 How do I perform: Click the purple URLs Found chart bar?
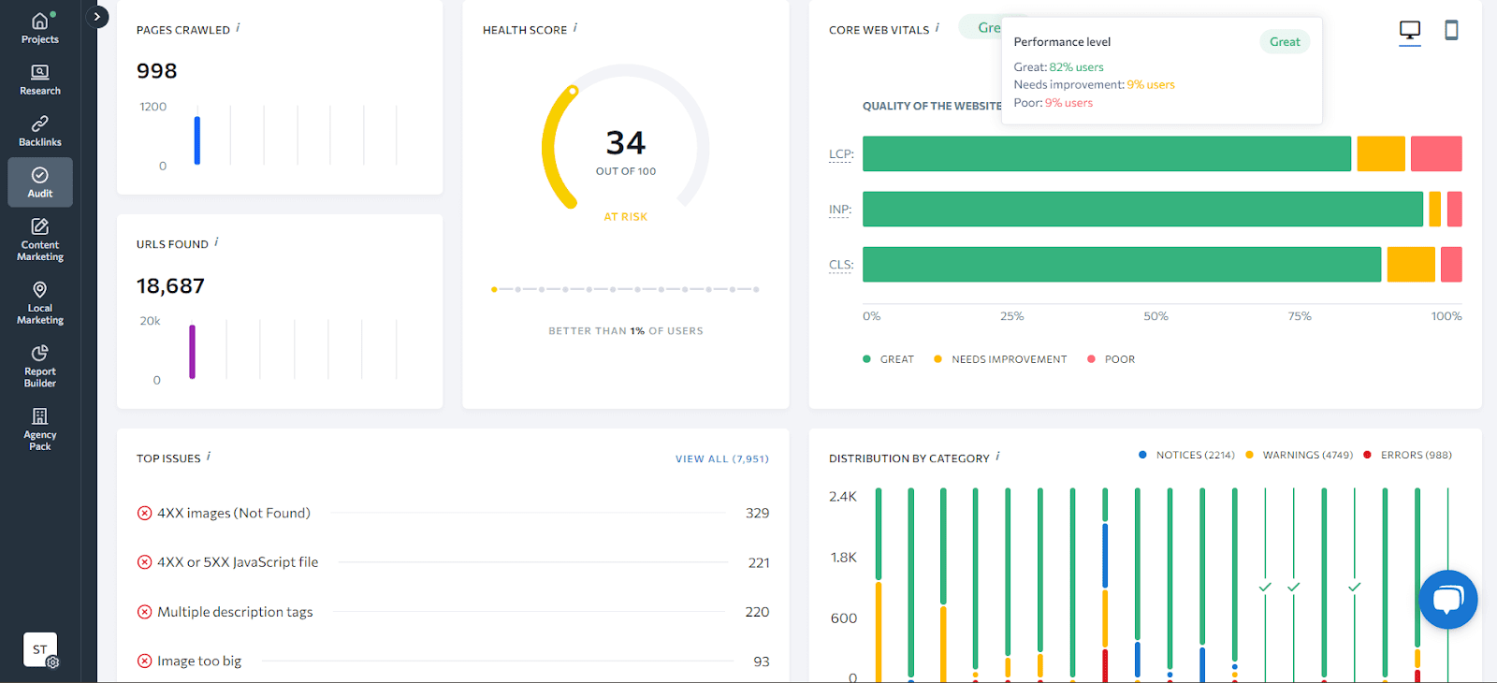193,352
